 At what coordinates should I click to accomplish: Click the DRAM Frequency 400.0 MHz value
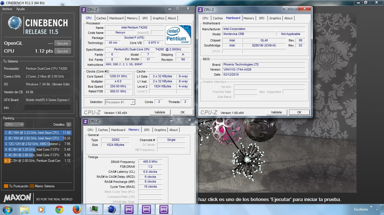coord(150,162)
